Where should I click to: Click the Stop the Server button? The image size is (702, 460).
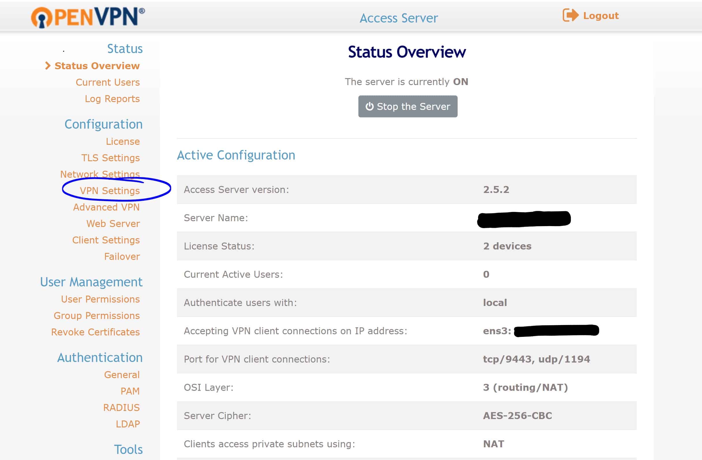408,106
